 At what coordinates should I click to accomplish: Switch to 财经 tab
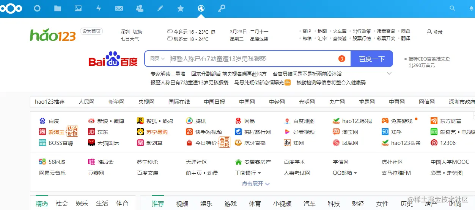[358, 204]
